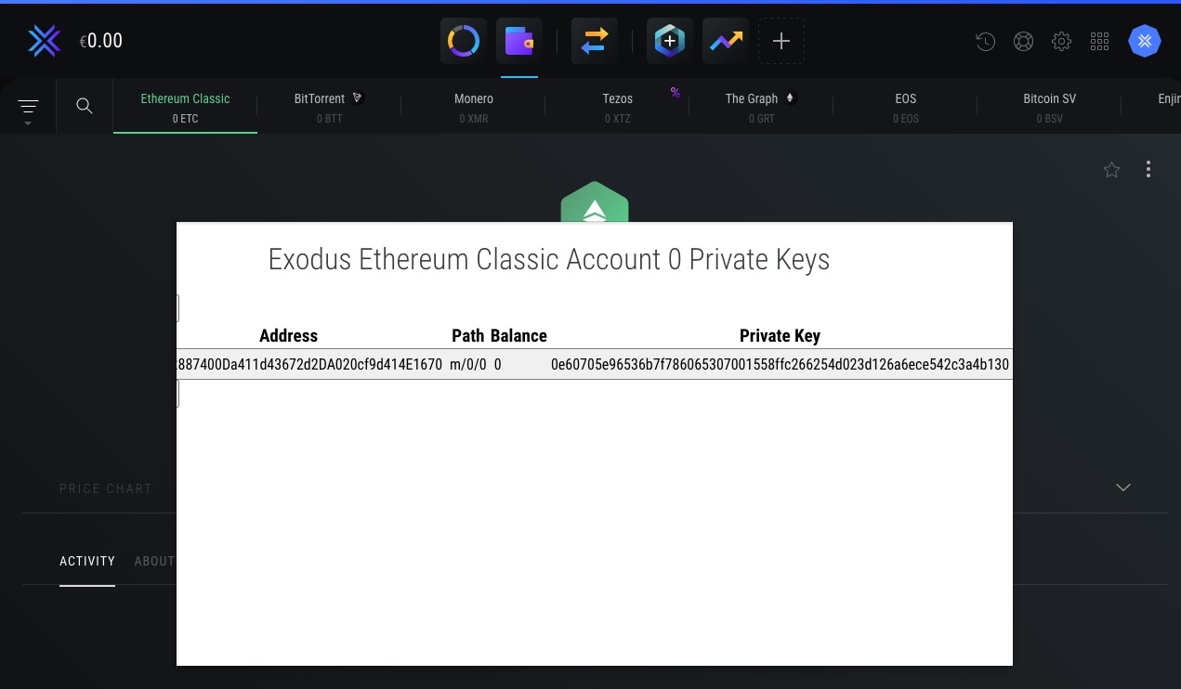Add an app with dashed plus button
This screenshot has height=689, width=1181.
(781, 41)
